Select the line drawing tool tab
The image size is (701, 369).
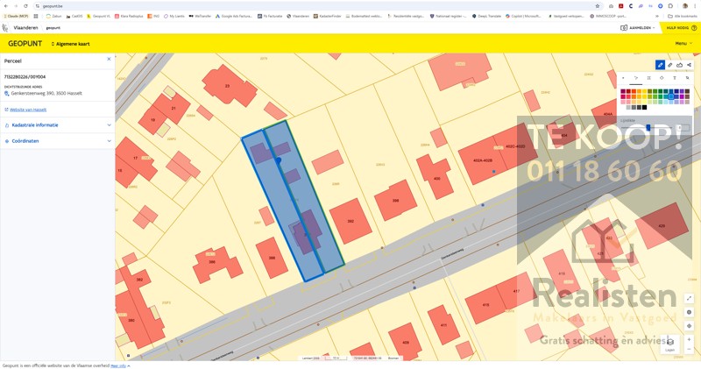[x=636, y=78]
